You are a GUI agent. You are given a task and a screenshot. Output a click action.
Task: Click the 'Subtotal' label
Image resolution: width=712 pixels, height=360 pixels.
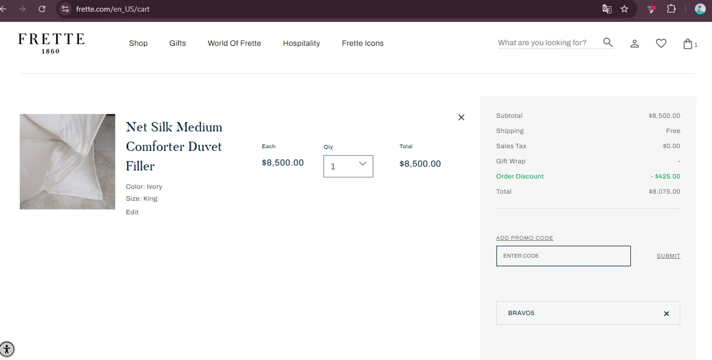pyautogui.click(x=509, y=116)
